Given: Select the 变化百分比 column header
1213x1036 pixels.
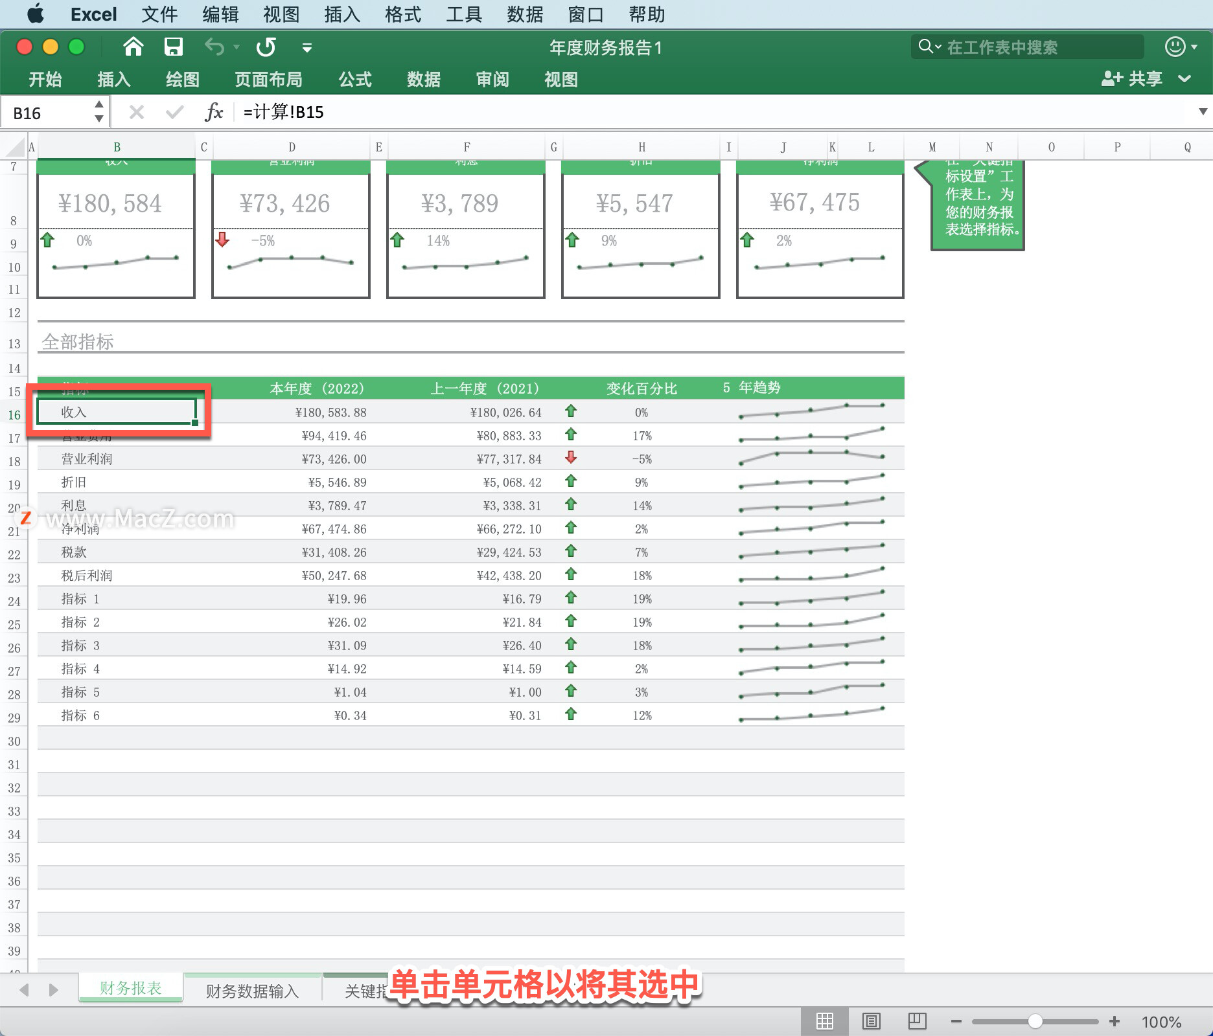Looking at the screenshot, I should 641,388.
